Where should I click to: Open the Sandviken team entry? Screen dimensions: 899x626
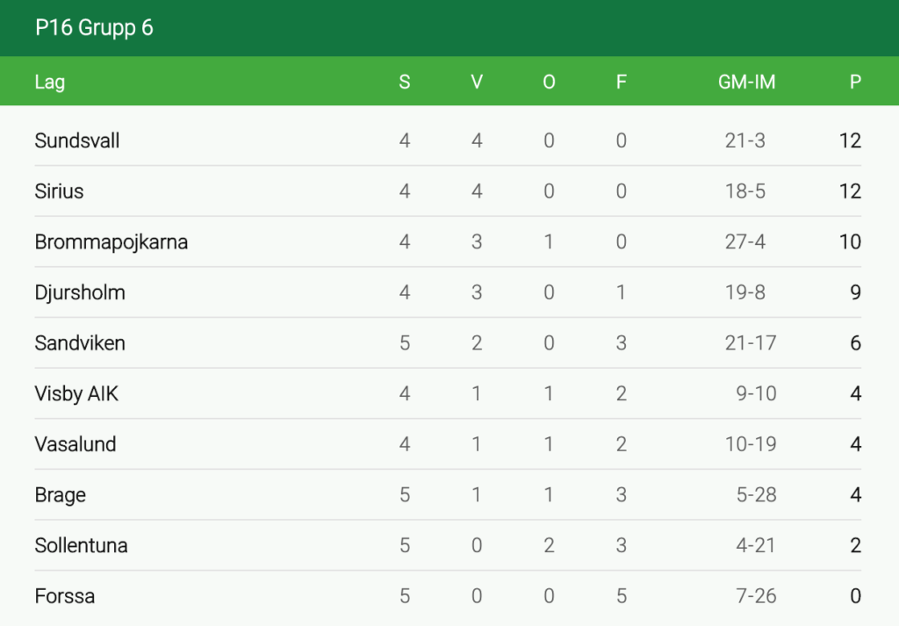point(80,343)
